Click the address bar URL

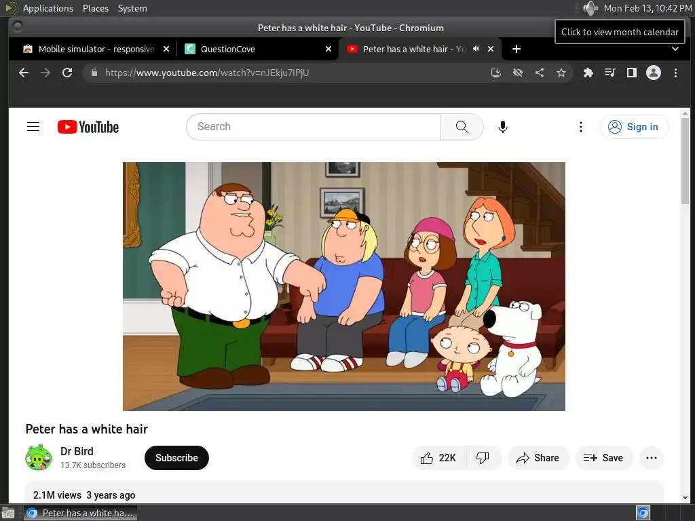click(207, 73)
